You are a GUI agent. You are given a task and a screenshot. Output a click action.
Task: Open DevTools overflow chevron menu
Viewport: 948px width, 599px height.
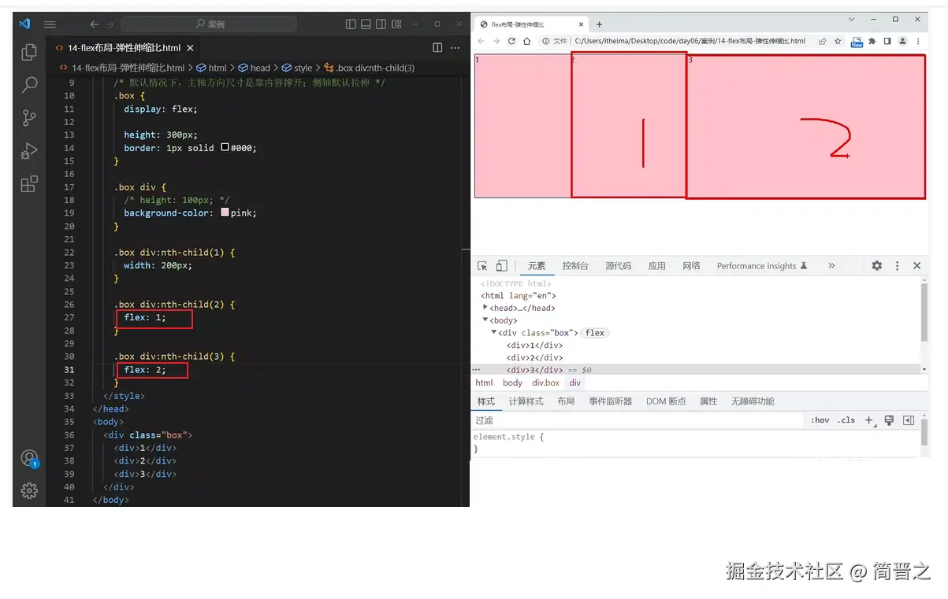tap(831, 265)
